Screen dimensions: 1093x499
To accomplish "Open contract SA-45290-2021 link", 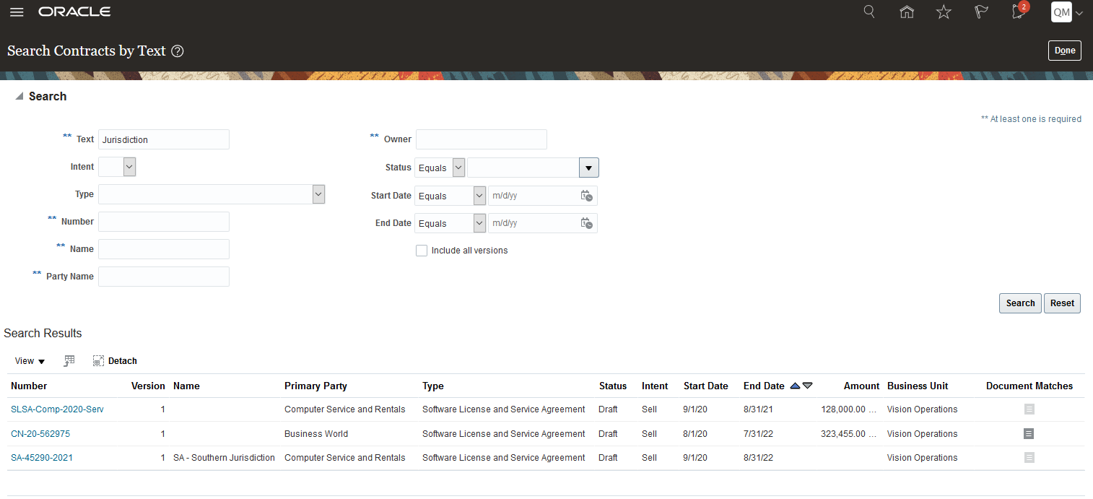I will pyautogui.click(x=42, y=458).
